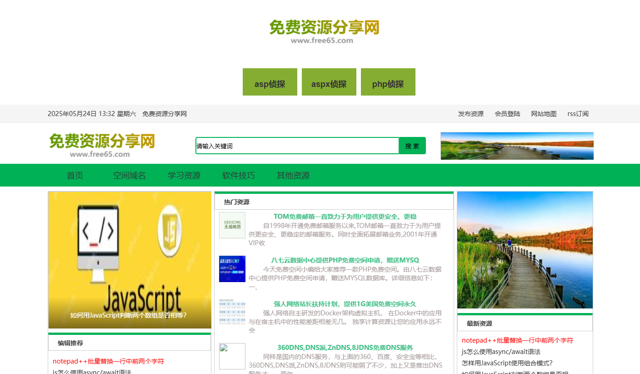Viewport: 640px width, 374px height.
Task: Open the 空间域名 navigation menu item
Action: (130, 176)
